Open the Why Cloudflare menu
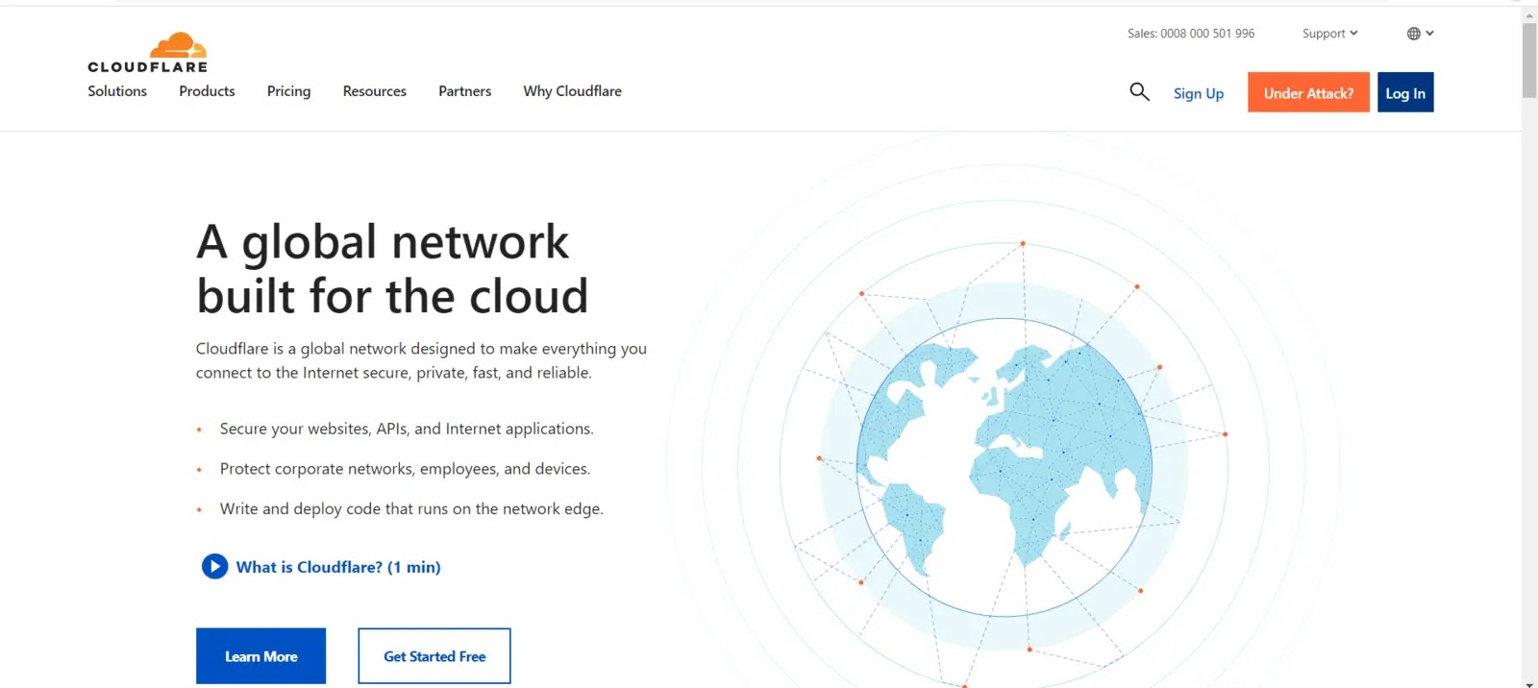This screenshot has width=1538, height=688. point(572,91)
